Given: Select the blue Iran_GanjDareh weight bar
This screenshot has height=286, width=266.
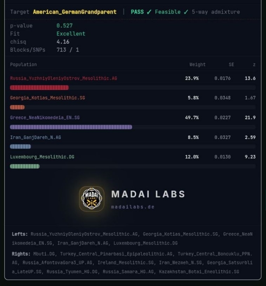Looking at the screenshot, I should [x=21, y=146].
